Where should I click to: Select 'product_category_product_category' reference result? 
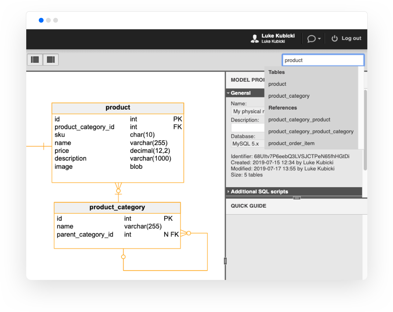pos(311,132)
